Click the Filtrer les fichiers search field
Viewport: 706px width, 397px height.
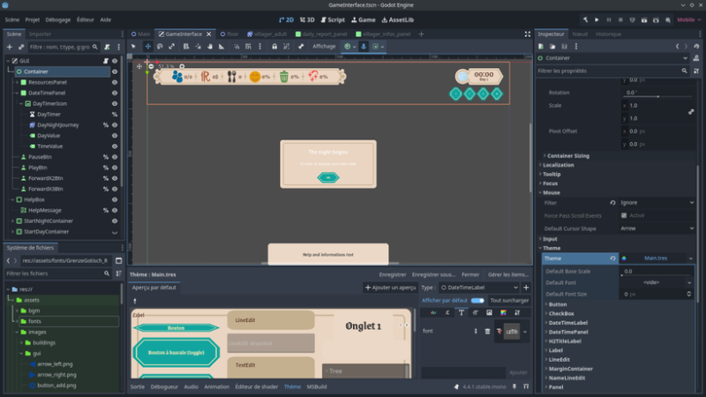tap(57, 273)
